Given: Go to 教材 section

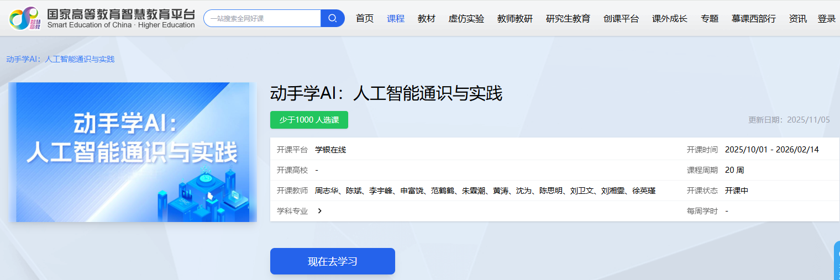Looking at the screenshot, I should [x=426, y=19].
